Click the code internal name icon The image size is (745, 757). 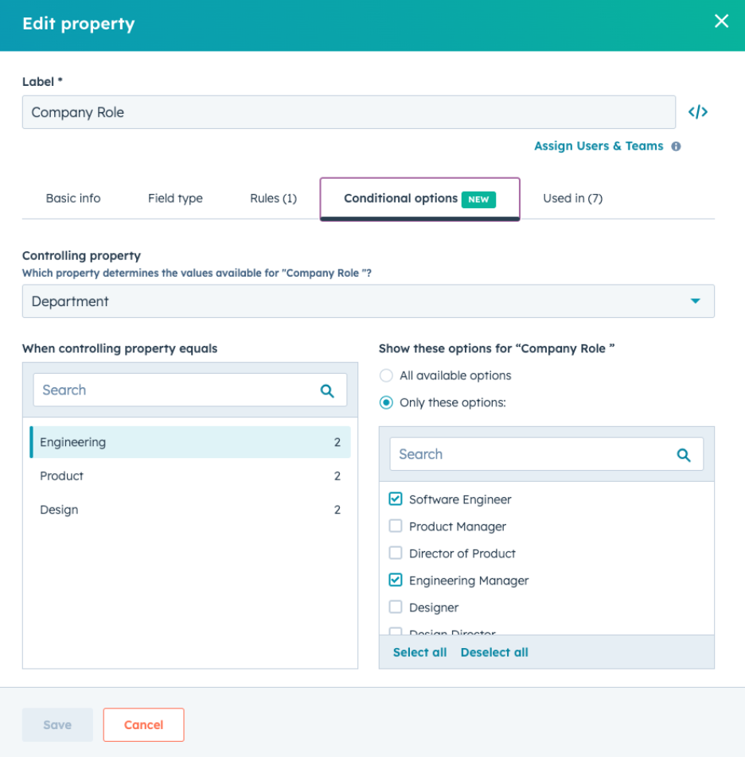pos(698,112)
